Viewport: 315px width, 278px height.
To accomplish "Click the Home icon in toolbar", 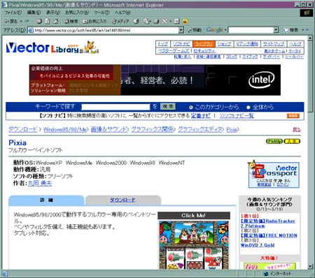I will point(55,22).
